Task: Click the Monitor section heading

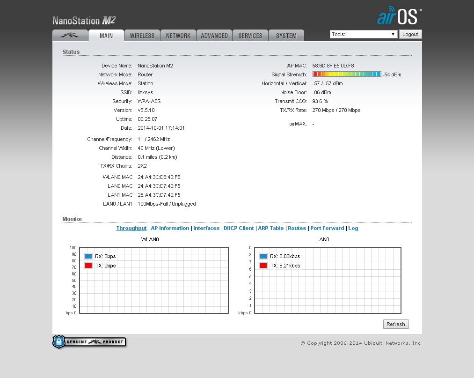Action: pos(72,219)
